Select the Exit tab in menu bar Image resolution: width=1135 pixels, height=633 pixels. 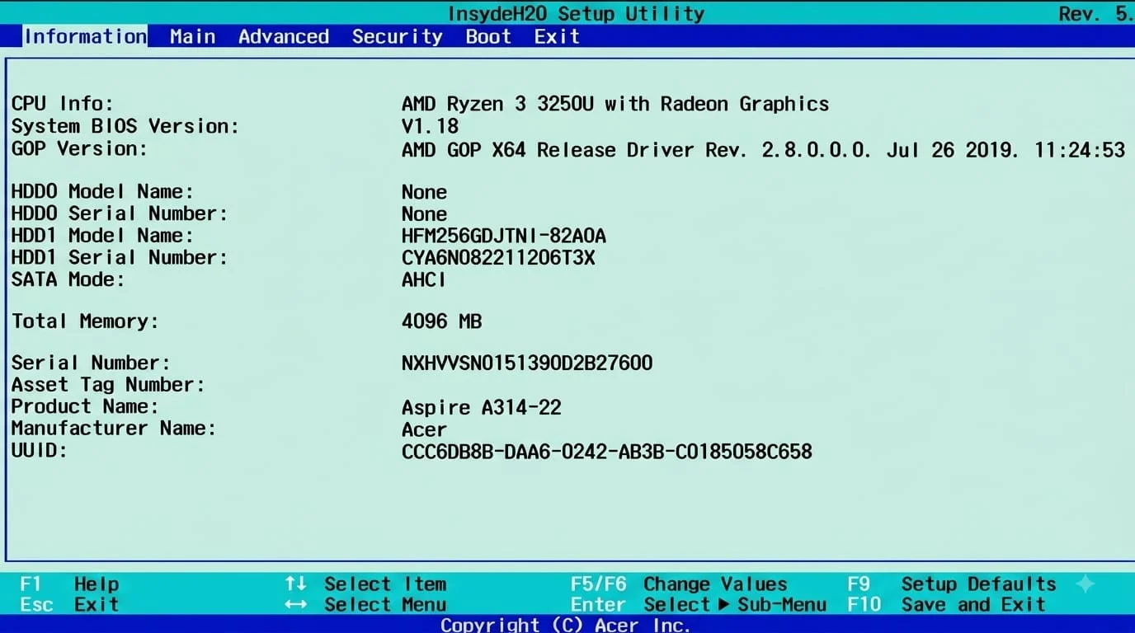tap(557, 36)
